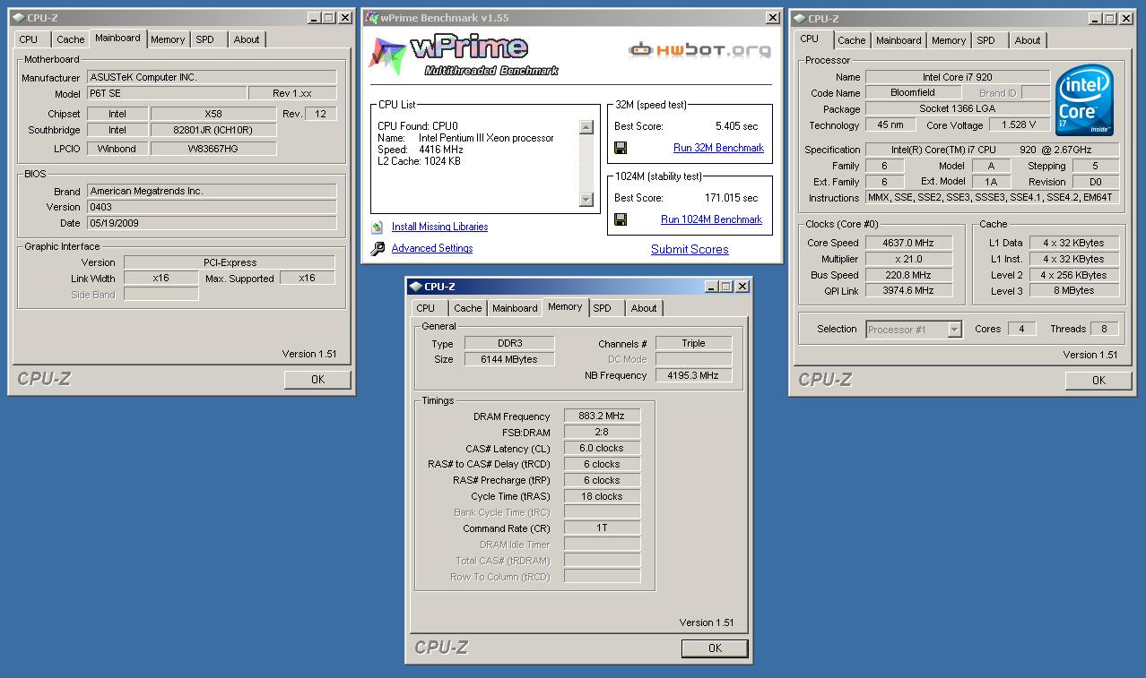Click the BIOS Date 05/19/2009 value

click(212, 223)
